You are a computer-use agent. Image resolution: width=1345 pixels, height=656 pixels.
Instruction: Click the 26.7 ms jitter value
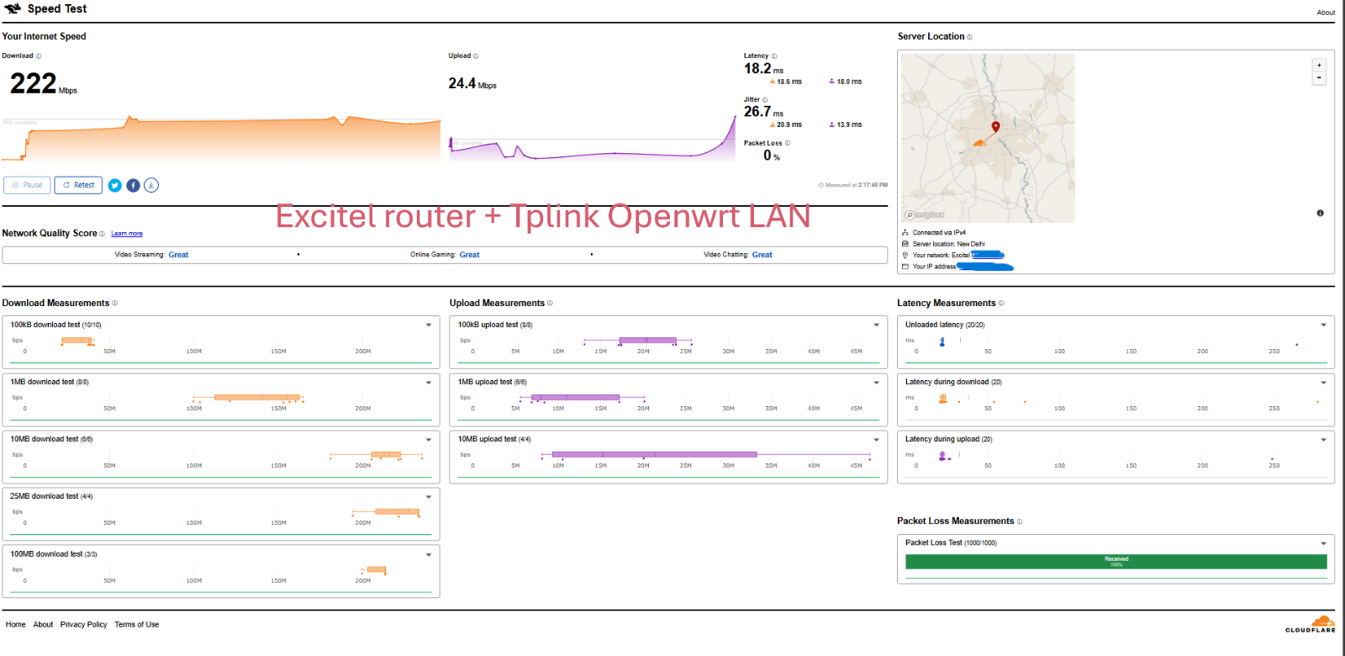pos(763,112)
